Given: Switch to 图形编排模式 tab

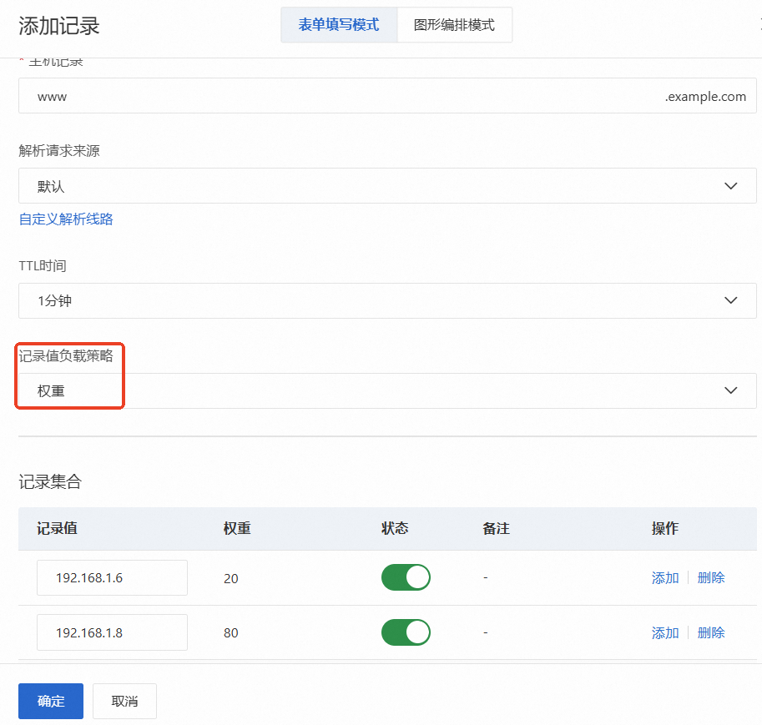Looking at the screenshot, I should coord(454,25).
